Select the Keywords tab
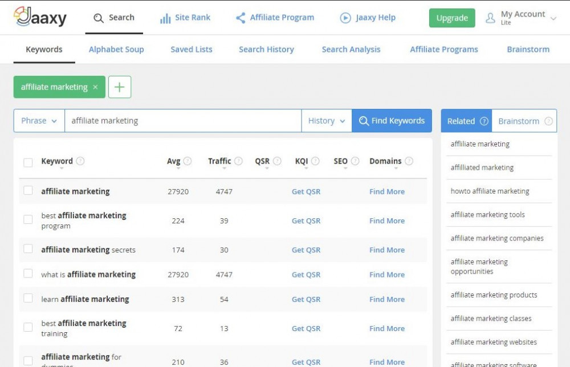The image size is (570, 367). [44, 50]
